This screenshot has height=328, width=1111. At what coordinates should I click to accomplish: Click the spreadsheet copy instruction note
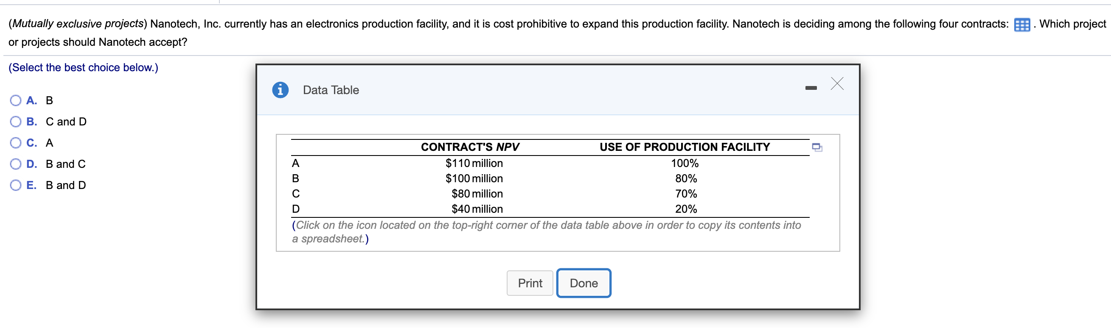(546, 231)
